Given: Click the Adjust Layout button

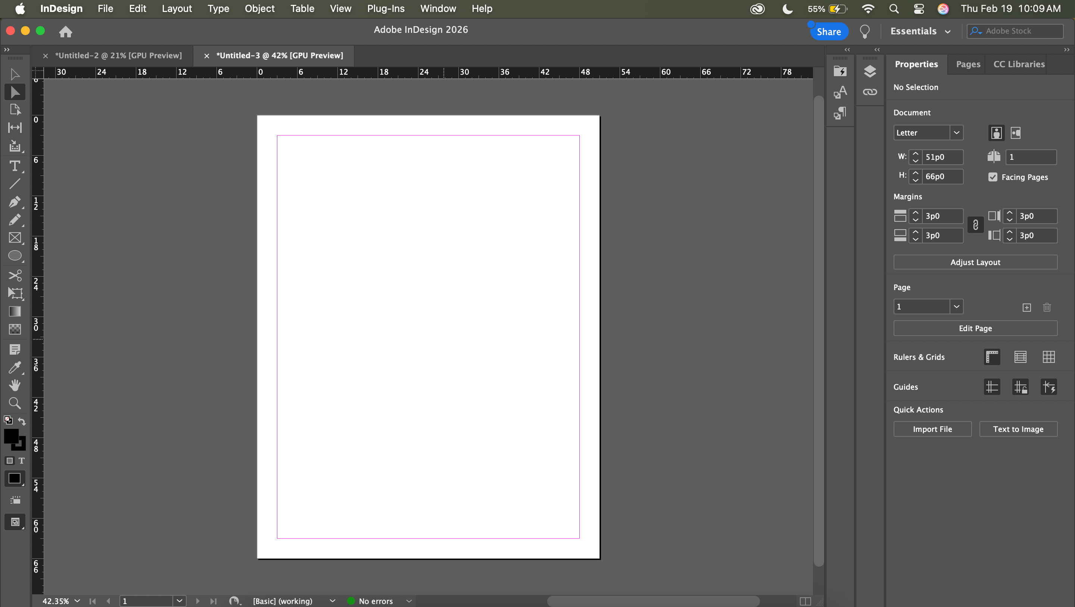Looking at the screenshot, I should point(975,262).
